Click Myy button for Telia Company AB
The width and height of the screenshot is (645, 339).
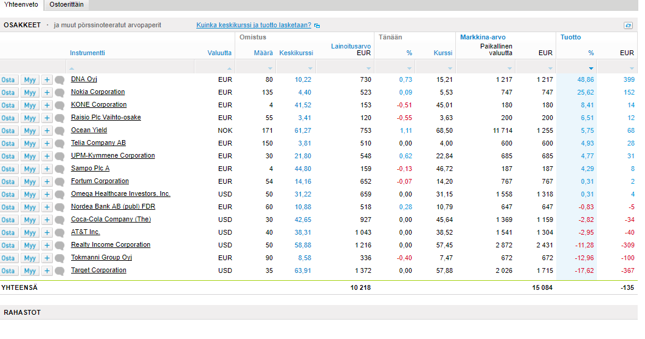point(30,144)
